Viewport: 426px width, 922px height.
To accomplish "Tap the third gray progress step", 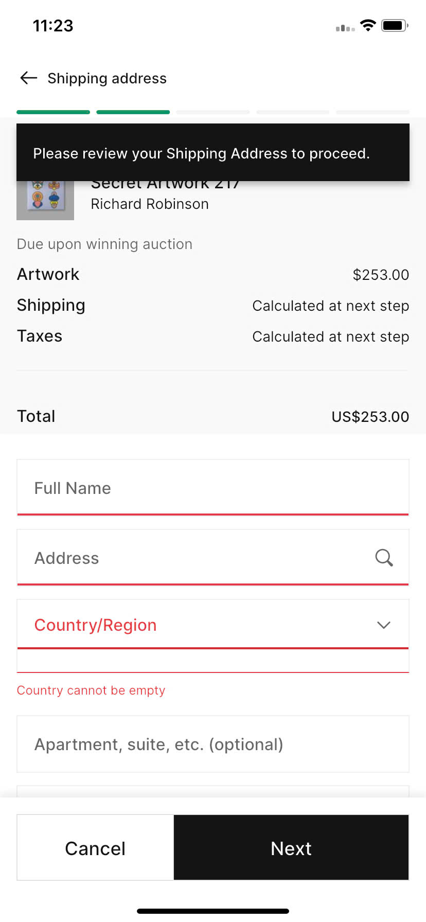I will click(x=213, y=112).
